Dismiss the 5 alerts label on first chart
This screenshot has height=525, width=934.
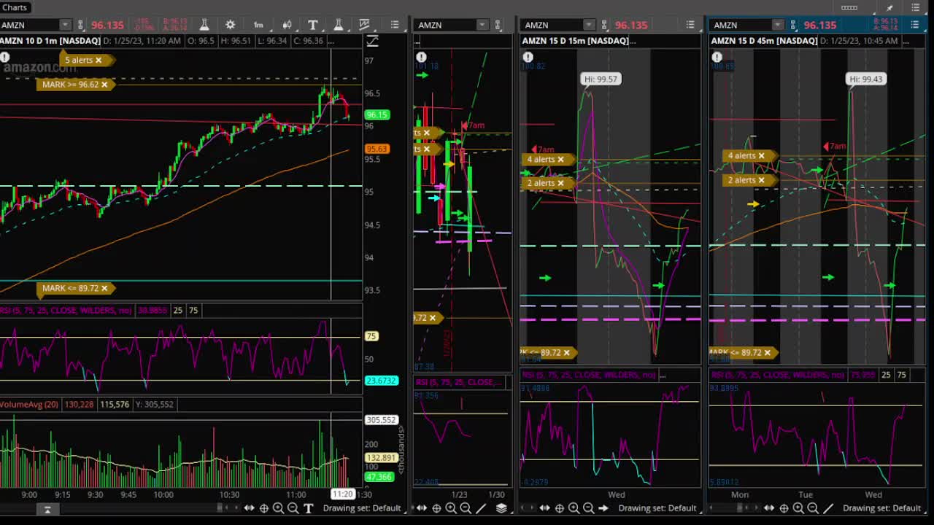pyautogui.click(x=98, y=60)
